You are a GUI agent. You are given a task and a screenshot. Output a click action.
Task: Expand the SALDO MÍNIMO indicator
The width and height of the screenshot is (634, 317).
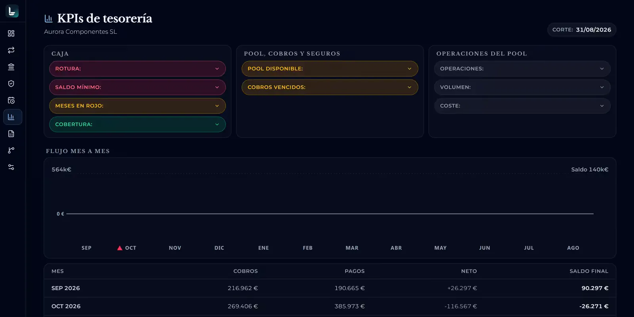coord(137,87)
